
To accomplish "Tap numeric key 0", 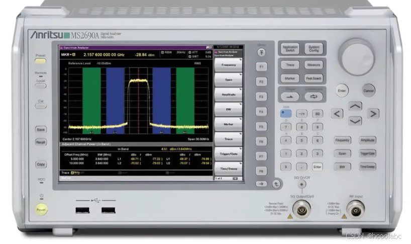I will (x=286, y=167).
